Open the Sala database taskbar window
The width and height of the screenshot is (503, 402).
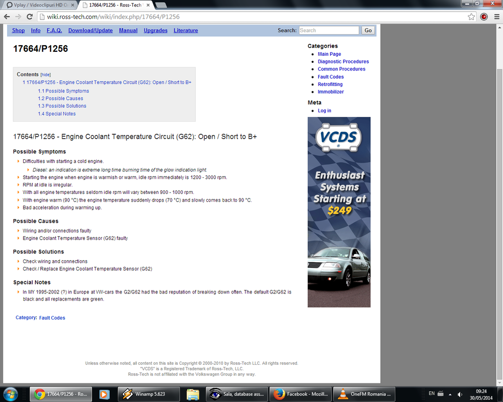(237, 394)
